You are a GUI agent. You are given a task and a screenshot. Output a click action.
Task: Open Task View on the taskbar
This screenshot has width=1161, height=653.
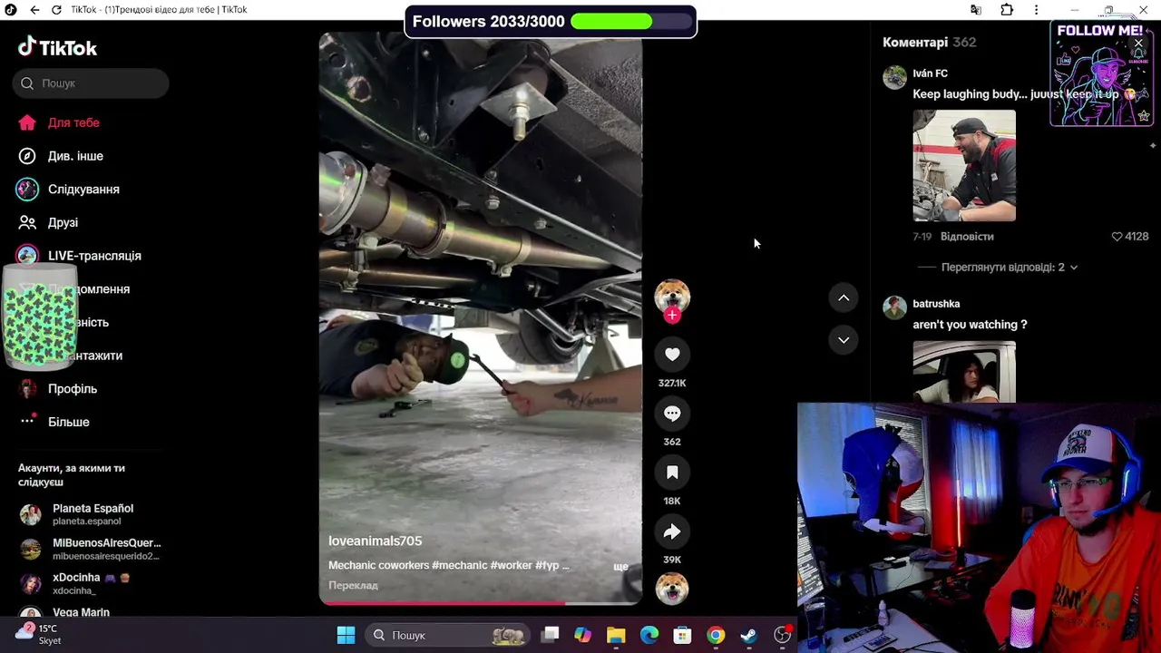(550, 635)
